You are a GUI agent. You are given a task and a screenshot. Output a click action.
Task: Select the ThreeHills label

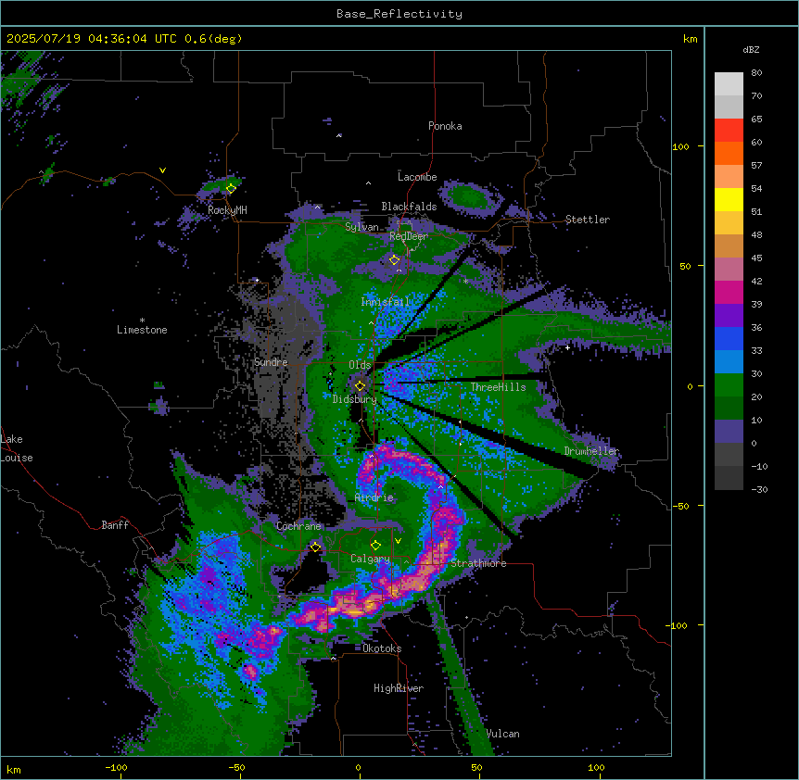tap(498, 387)
